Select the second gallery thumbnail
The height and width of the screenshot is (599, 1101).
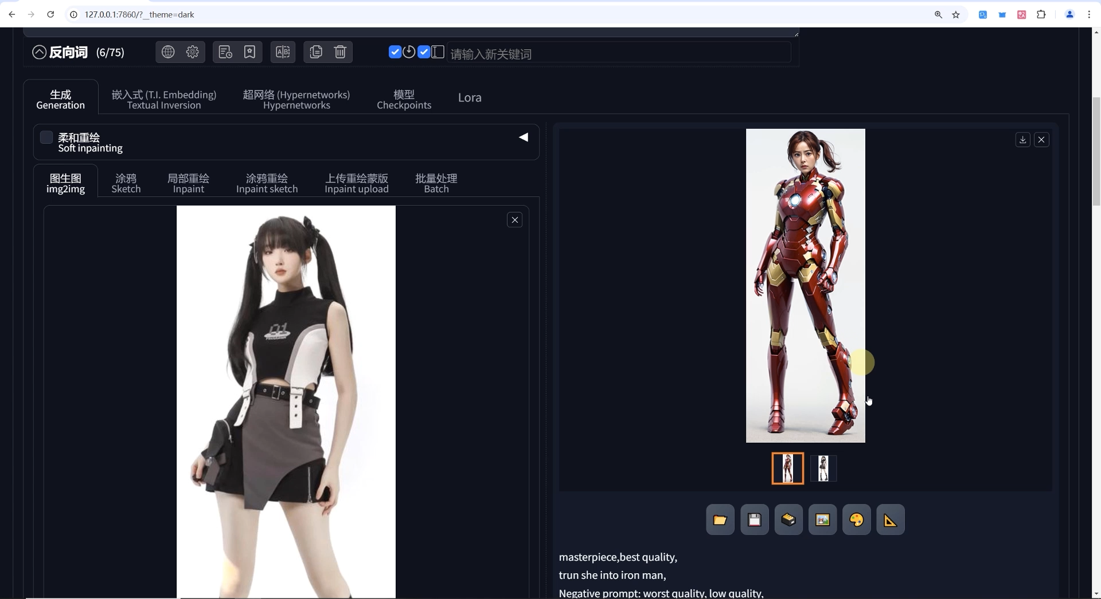[823, 468]
